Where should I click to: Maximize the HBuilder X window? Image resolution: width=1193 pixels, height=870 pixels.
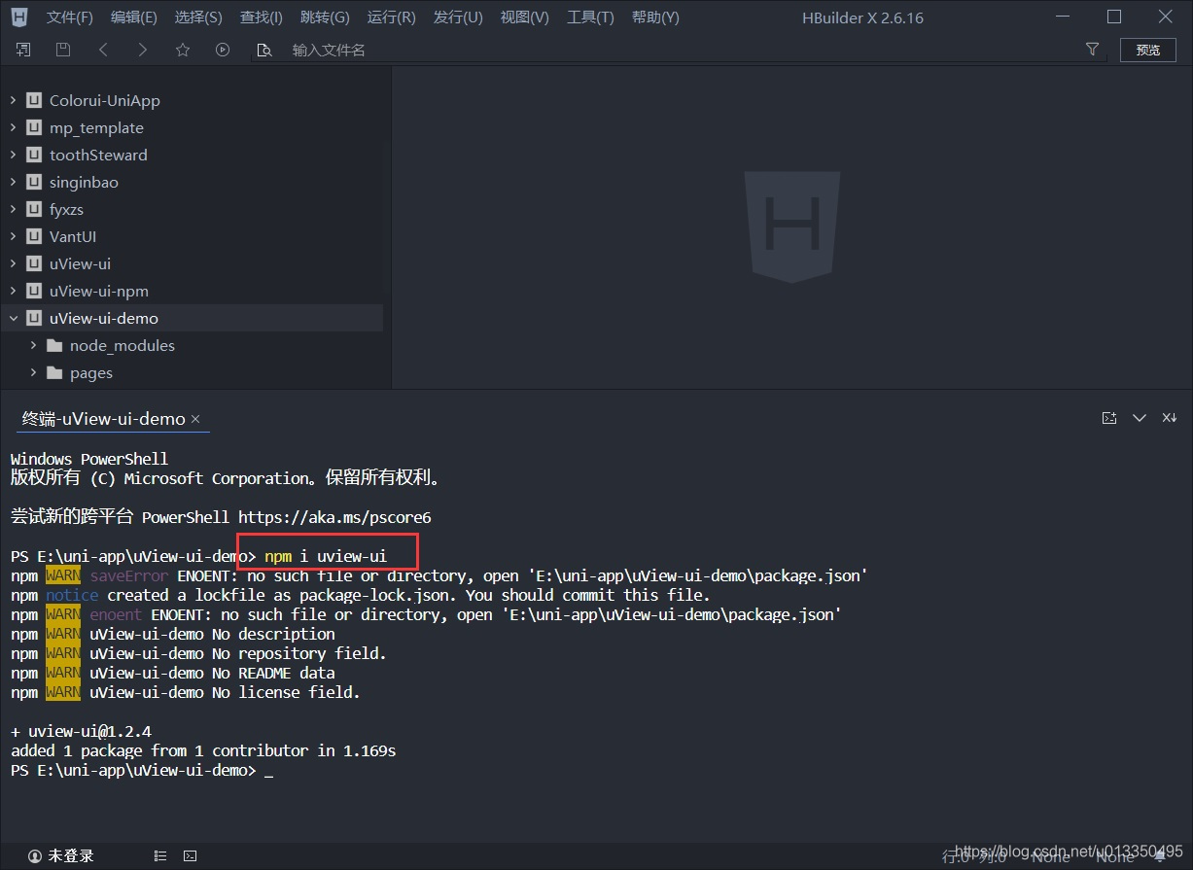1114,17
